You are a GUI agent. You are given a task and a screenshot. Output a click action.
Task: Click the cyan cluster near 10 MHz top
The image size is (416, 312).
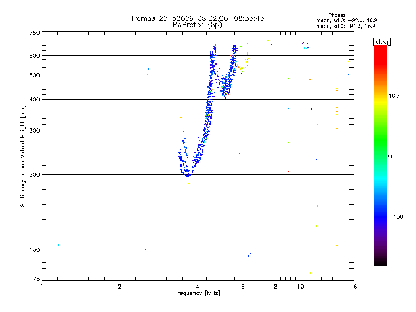[x=305, y=48]
